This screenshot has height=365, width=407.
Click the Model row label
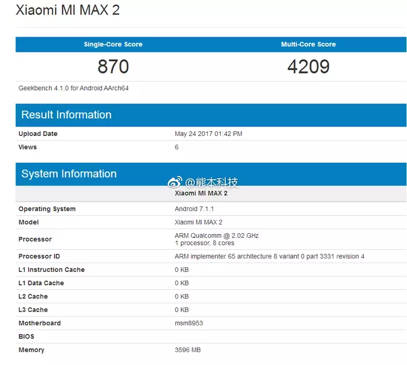pyautogui.click(x=28, y=222)
